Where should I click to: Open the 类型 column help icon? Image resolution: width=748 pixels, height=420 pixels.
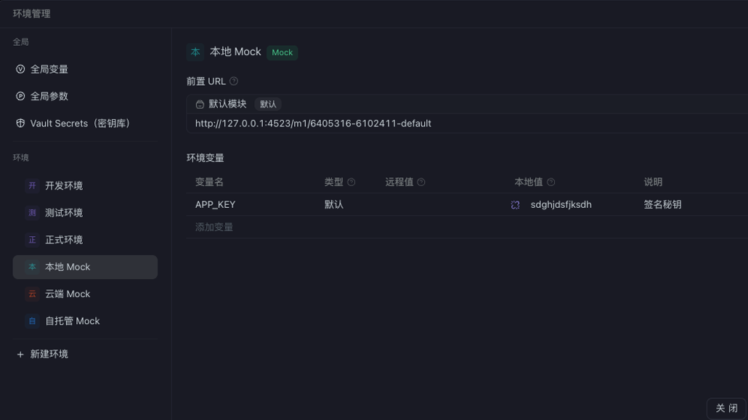point(351,182)
